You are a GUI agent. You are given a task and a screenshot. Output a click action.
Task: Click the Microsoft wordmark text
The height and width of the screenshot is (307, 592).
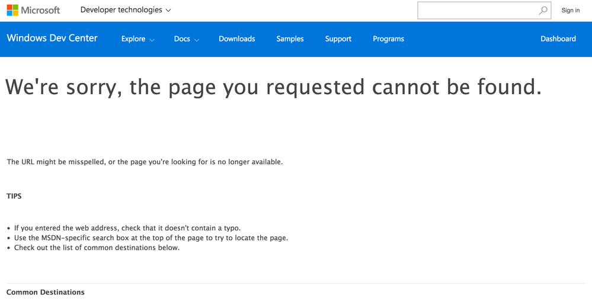[x=40, y=10]
